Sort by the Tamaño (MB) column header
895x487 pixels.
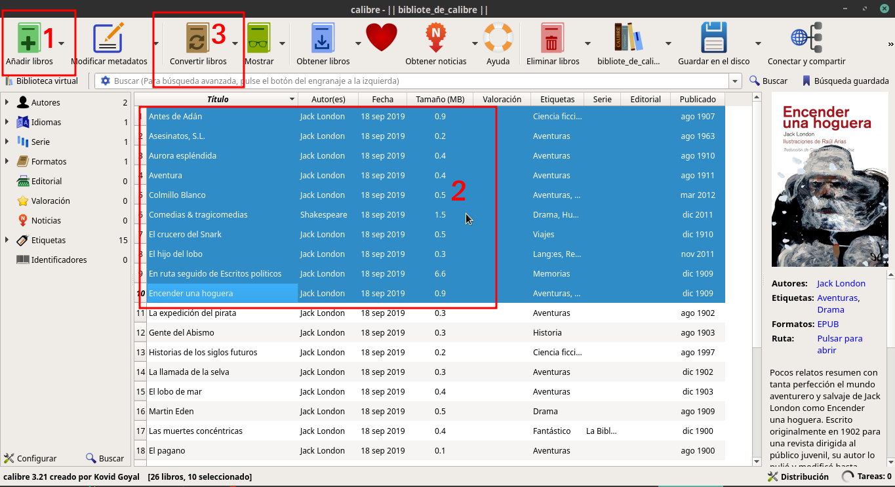pyautogui.click(x=439, y=99)
